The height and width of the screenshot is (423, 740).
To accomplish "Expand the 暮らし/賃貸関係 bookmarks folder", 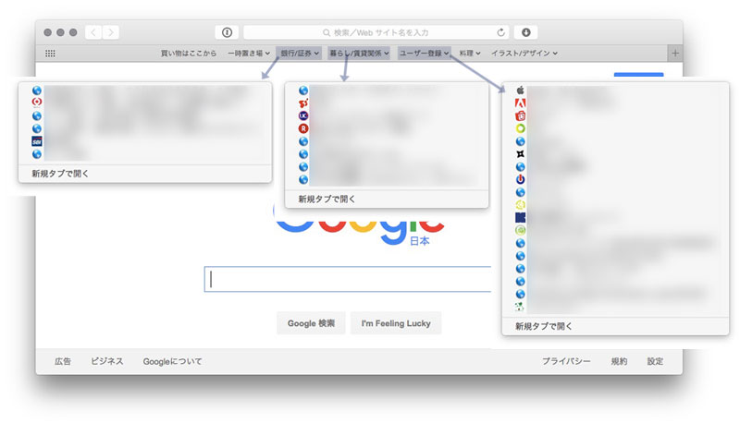I will tap(359, 54).
